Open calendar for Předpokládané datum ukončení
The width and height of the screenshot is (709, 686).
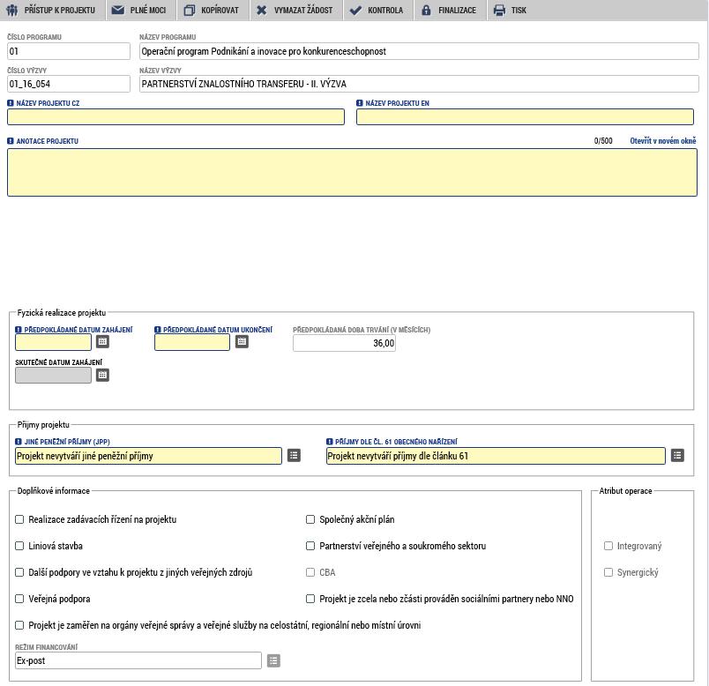coord(242,342)
